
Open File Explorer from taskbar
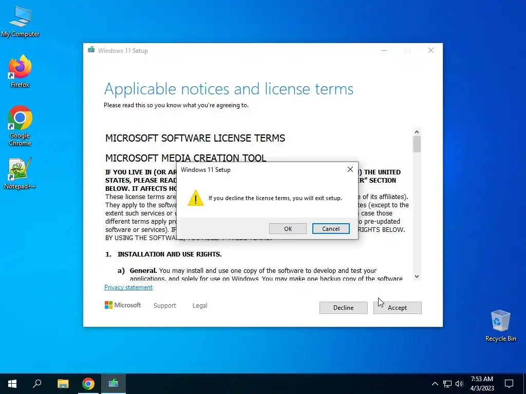point(63,384)
